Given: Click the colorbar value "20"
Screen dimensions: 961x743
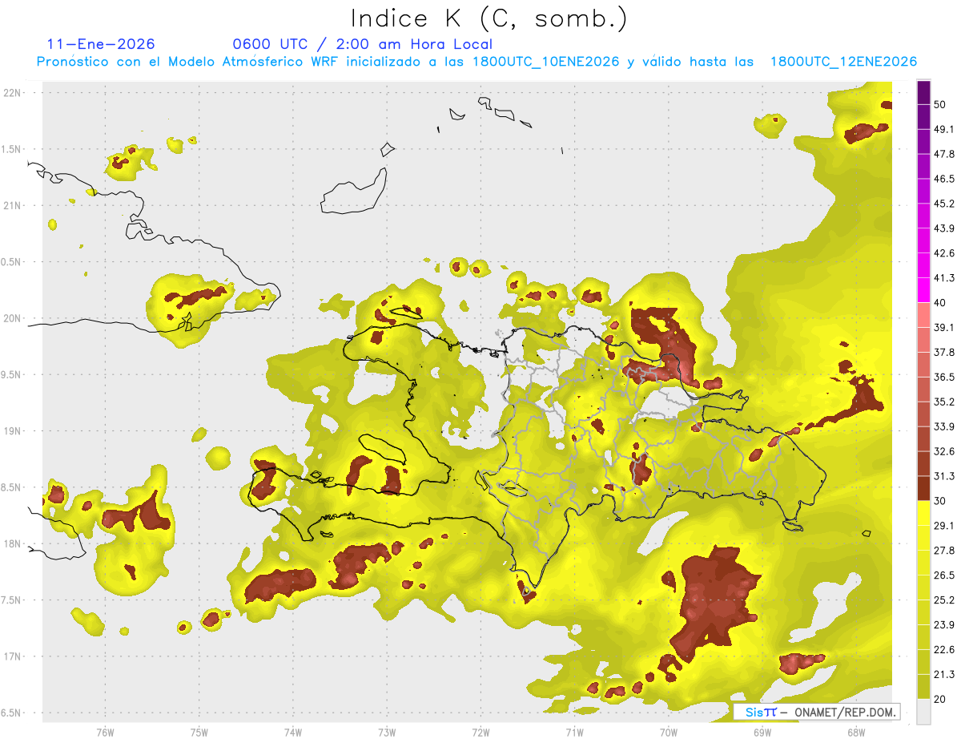Looking at the screenshot, I should (940, 699).
